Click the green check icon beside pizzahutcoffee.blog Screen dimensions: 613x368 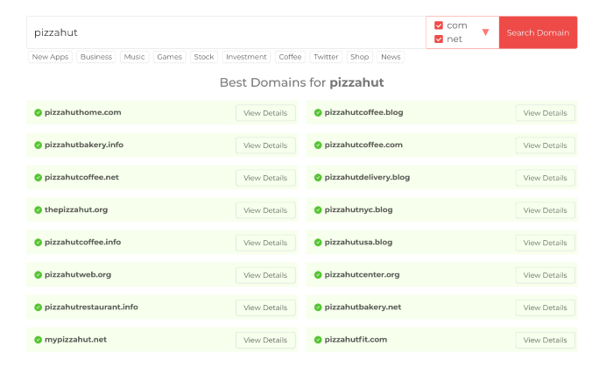pyautogui.click(x=318, y=113)
